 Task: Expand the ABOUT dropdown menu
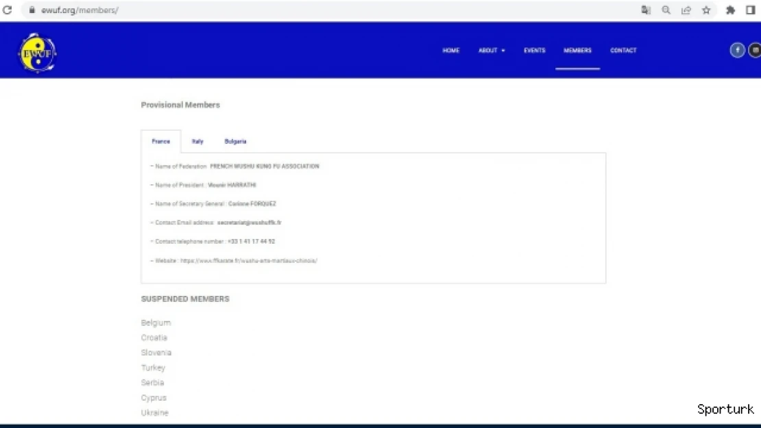click(492, 51)
